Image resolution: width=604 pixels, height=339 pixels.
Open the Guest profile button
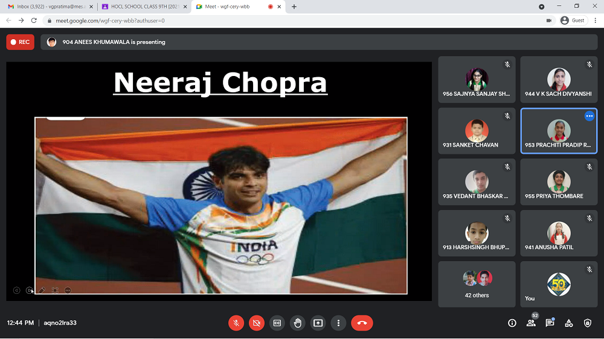click(573, 20)
